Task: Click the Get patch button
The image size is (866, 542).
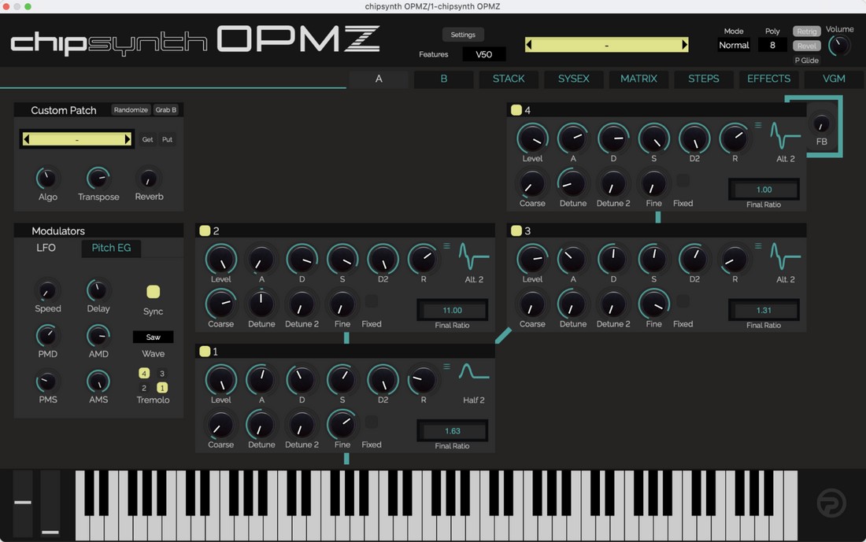Action: click(147, 140)
